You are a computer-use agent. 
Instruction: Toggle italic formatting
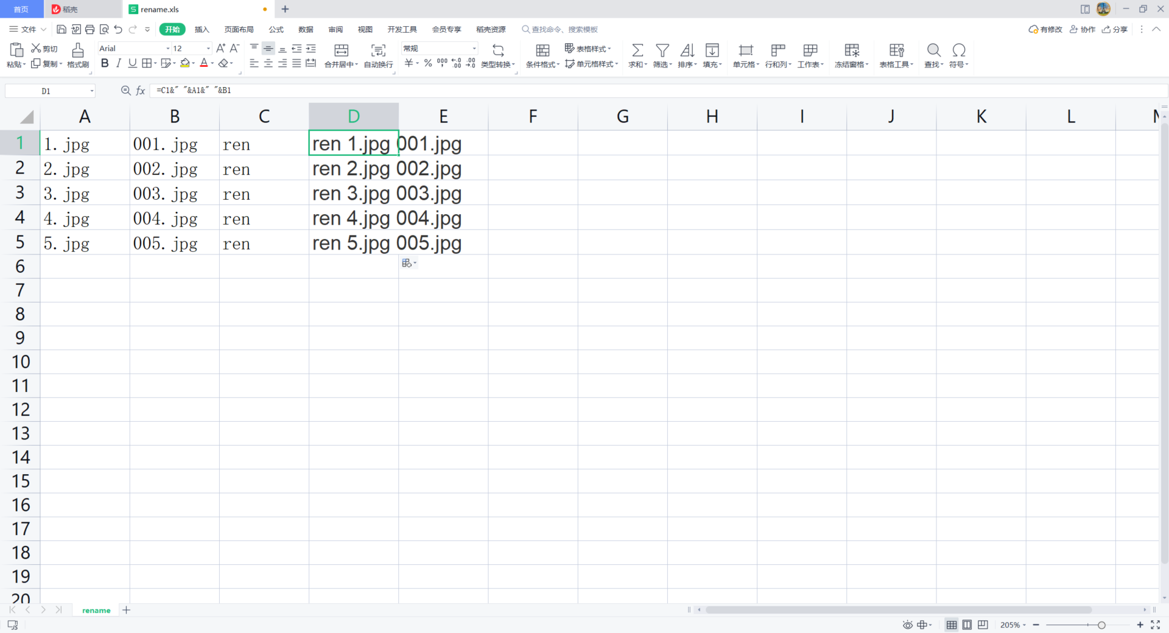[x=119, y=63]
